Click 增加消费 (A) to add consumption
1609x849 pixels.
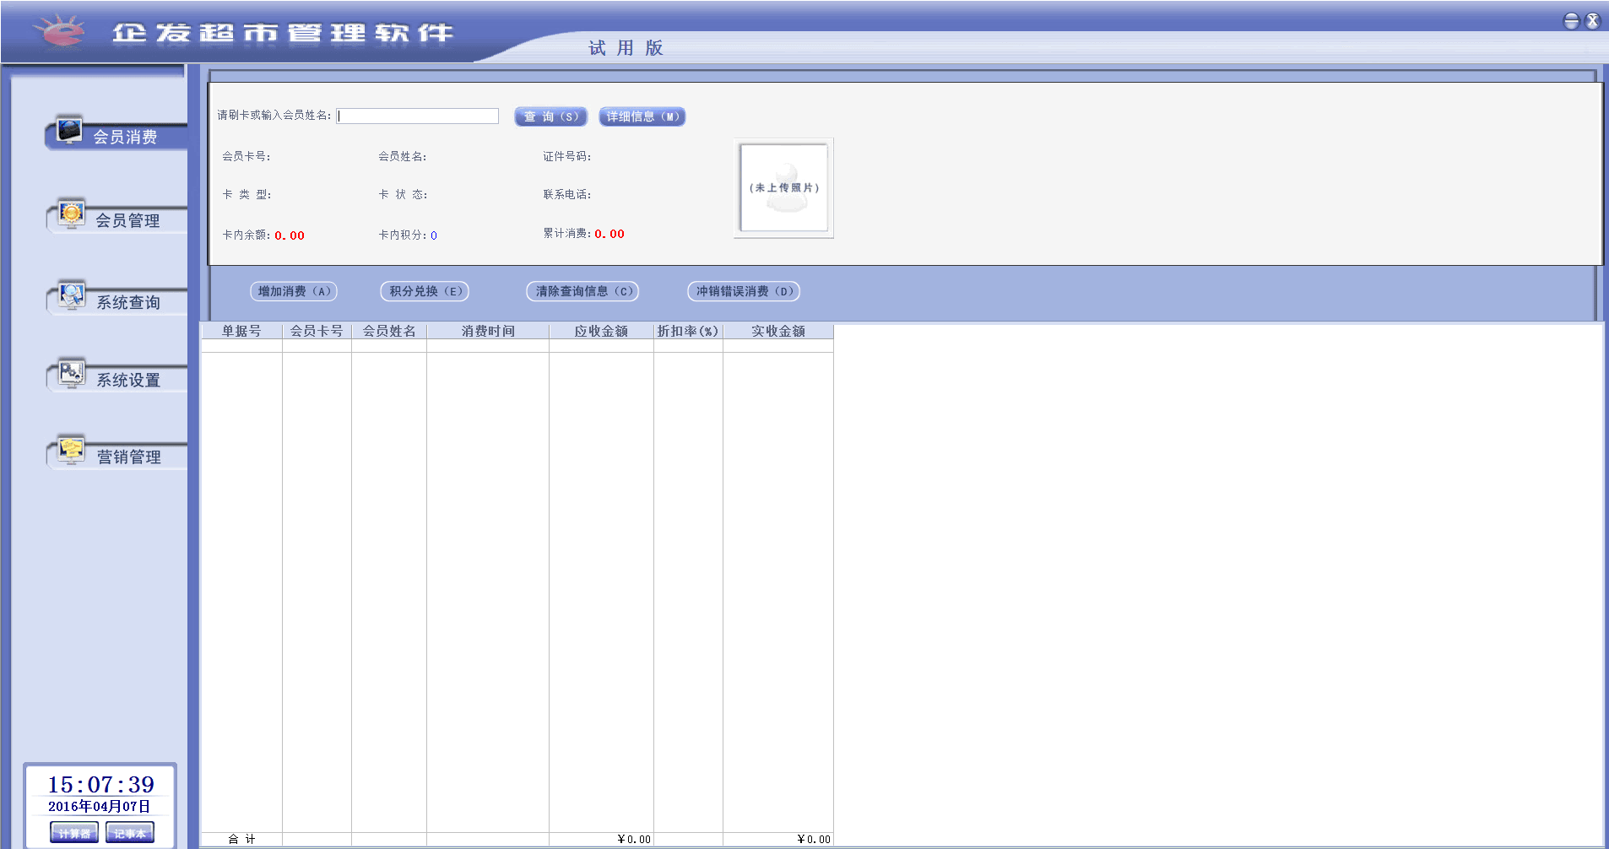pos(294,291)
